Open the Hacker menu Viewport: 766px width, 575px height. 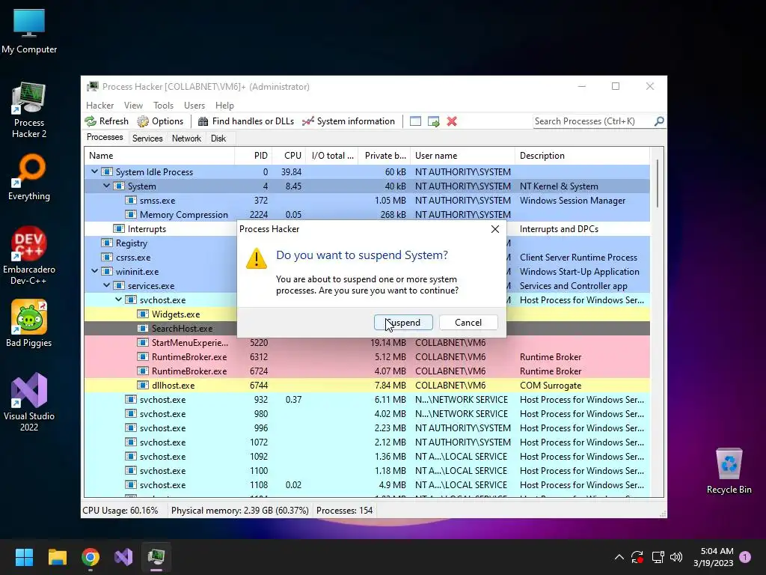point(99,105)
